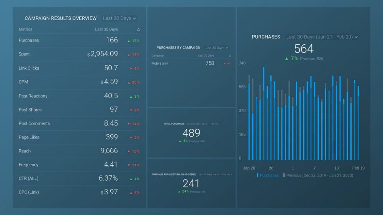383x215 pixels.
Task: Open the Purchases chart date range dropdown
Action: click(x=322, y=37)
